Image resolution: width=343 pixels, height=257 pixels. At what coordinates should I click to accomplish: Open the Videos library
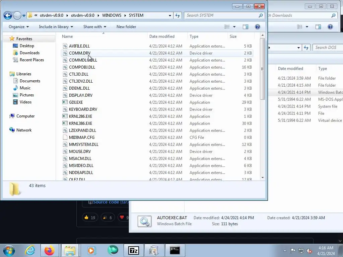[25, 102]
